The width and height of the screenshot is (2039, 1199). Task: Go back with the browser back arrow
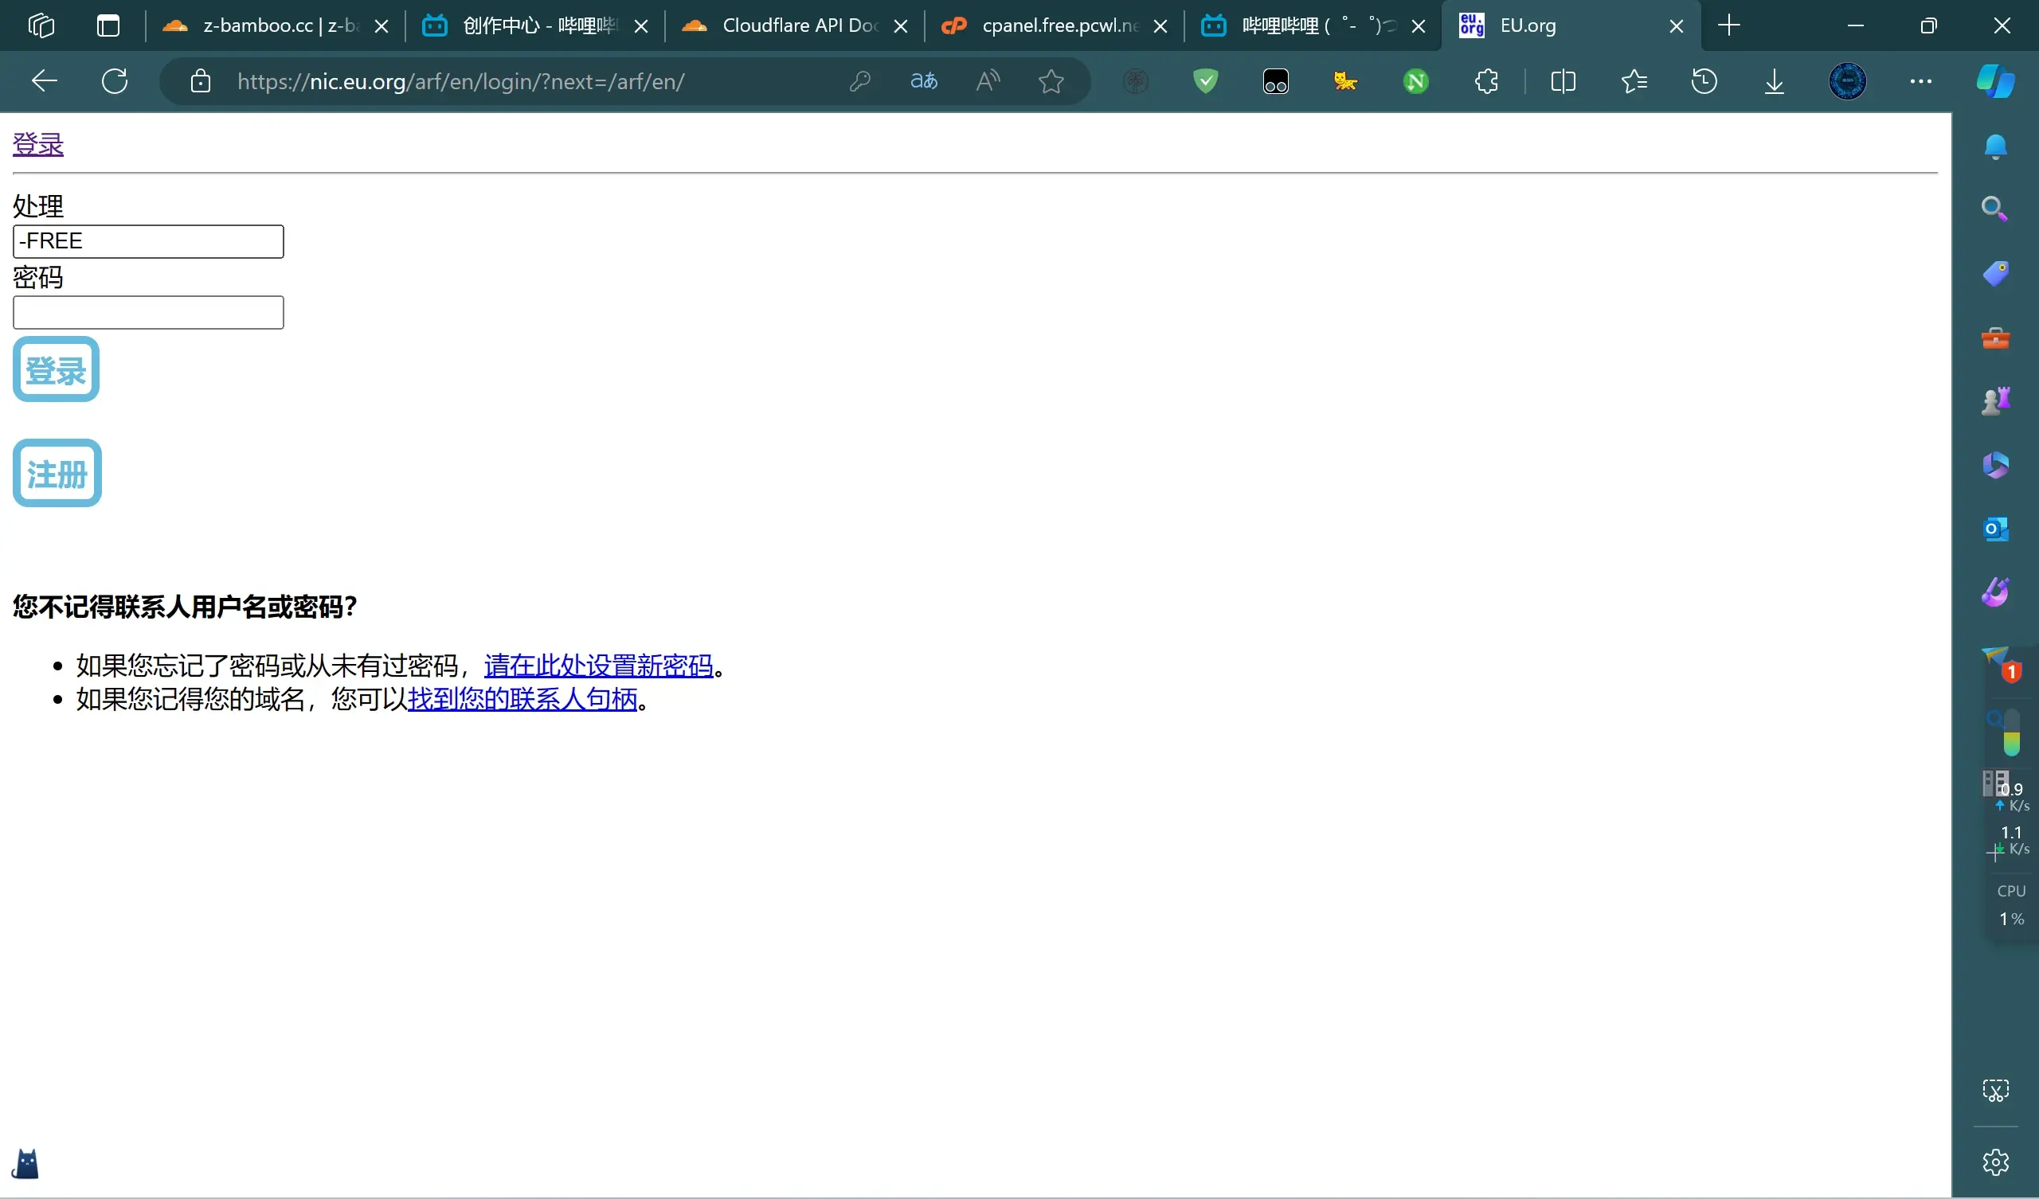[x=45, y=81]
